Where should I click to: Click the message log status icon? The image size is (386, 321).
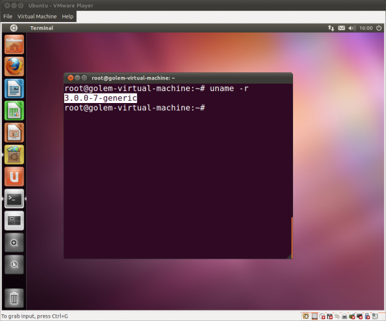tap(375, 316)
